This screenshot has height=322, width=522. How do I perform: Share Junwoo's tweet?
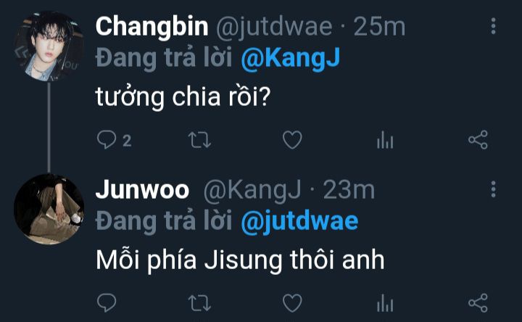(478, 302)
